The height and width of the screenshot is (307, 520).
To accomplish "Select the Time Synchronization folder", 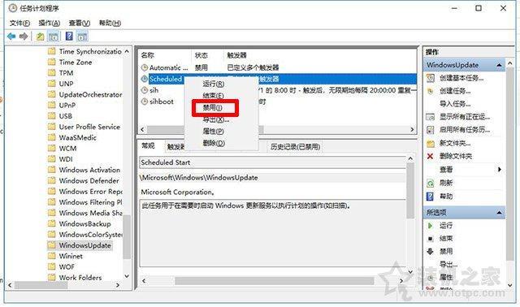I will click(84, 51).
